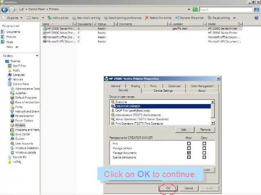Image resolution: width=261 pixels, height=195 pixels.
Task: Click the Pause printing toolbar icon
Action: click(210, 18)
